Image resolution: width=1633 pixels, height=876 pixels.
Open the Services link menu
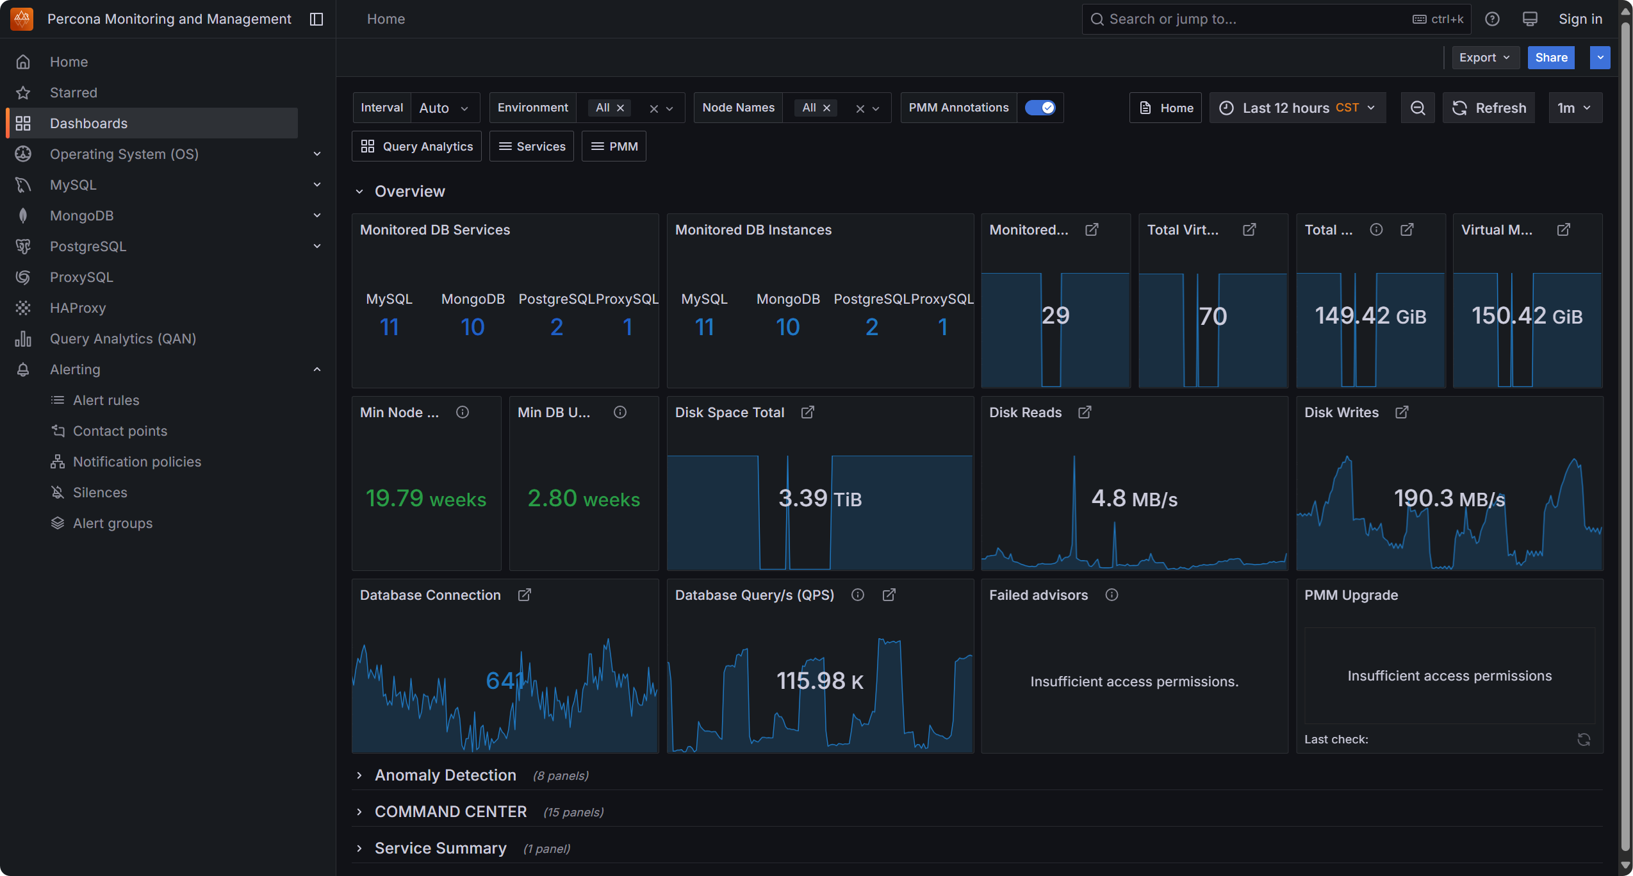coord(532,146)
